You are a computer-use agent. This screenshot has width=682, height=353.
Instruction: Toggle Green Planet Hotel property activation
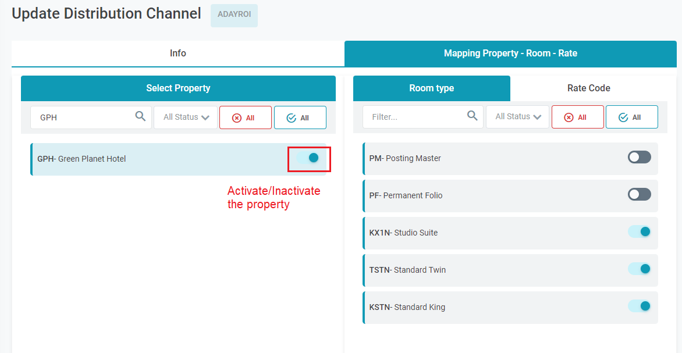click(309, 158)
